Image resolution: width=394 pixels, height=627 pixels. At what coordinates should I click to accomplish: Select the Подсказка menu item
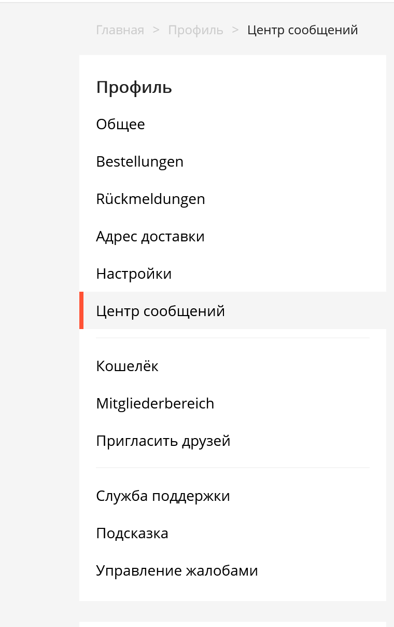[132, 534]
